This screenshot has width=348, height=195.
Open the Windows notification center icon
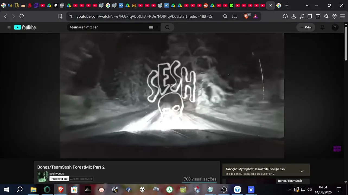click(339, 190)
